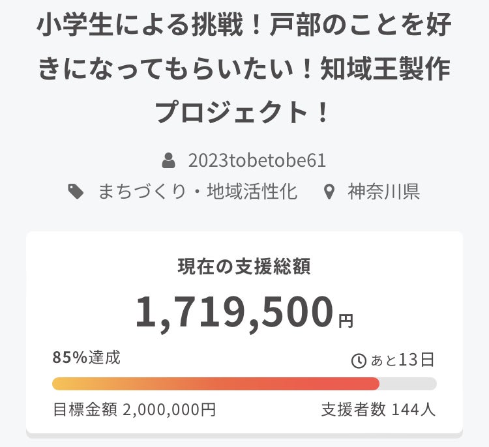Click the location pin icon
The height and width of the screenshot is (447, 489).
pos(329,192)
